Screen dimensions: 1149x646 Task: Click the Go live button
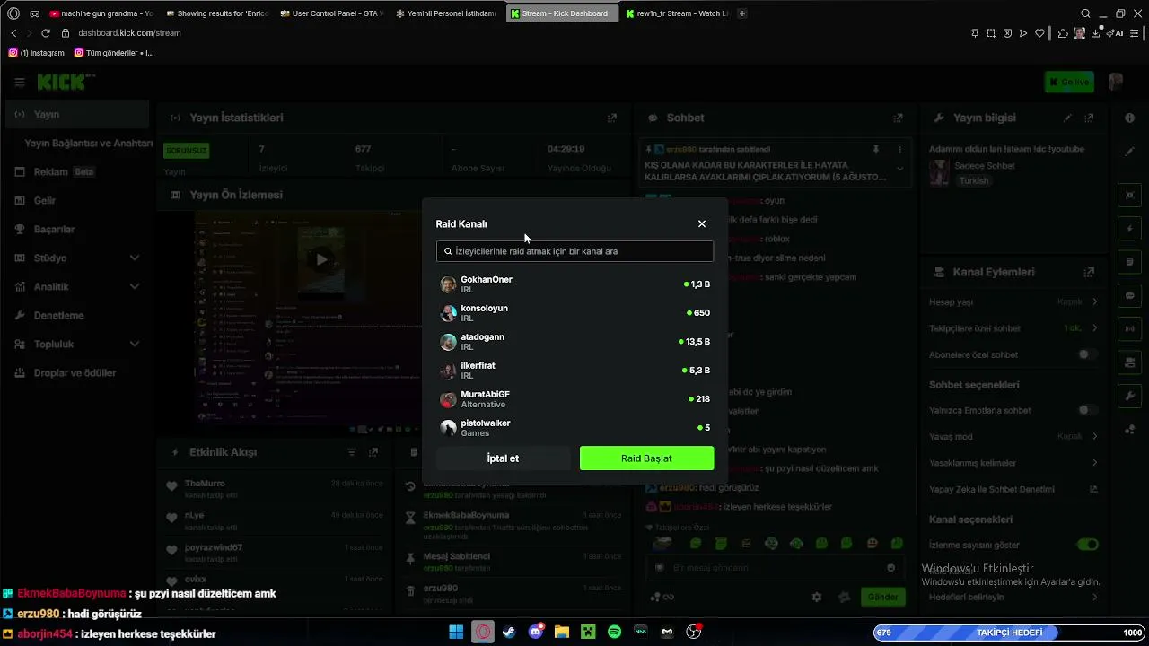point(1069,83)
